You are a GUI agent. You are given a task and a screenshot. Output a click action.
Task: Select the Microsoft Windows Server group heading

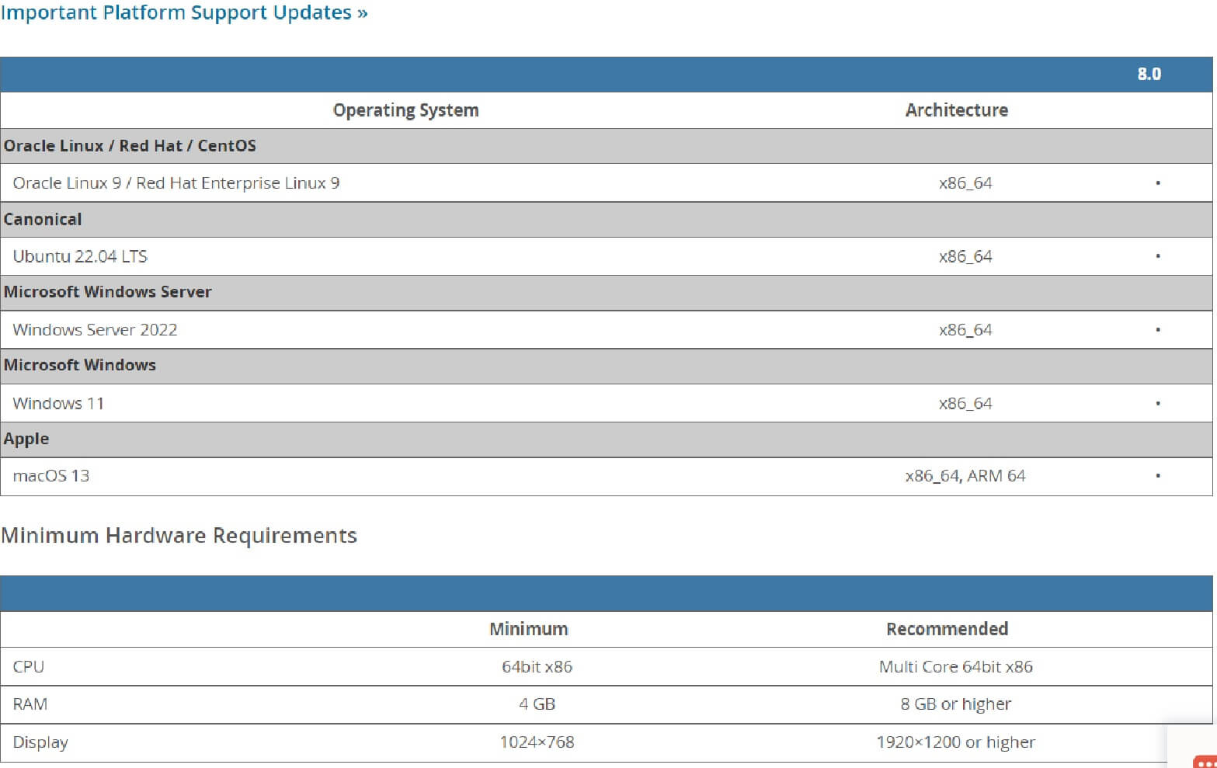click(107, 292)
